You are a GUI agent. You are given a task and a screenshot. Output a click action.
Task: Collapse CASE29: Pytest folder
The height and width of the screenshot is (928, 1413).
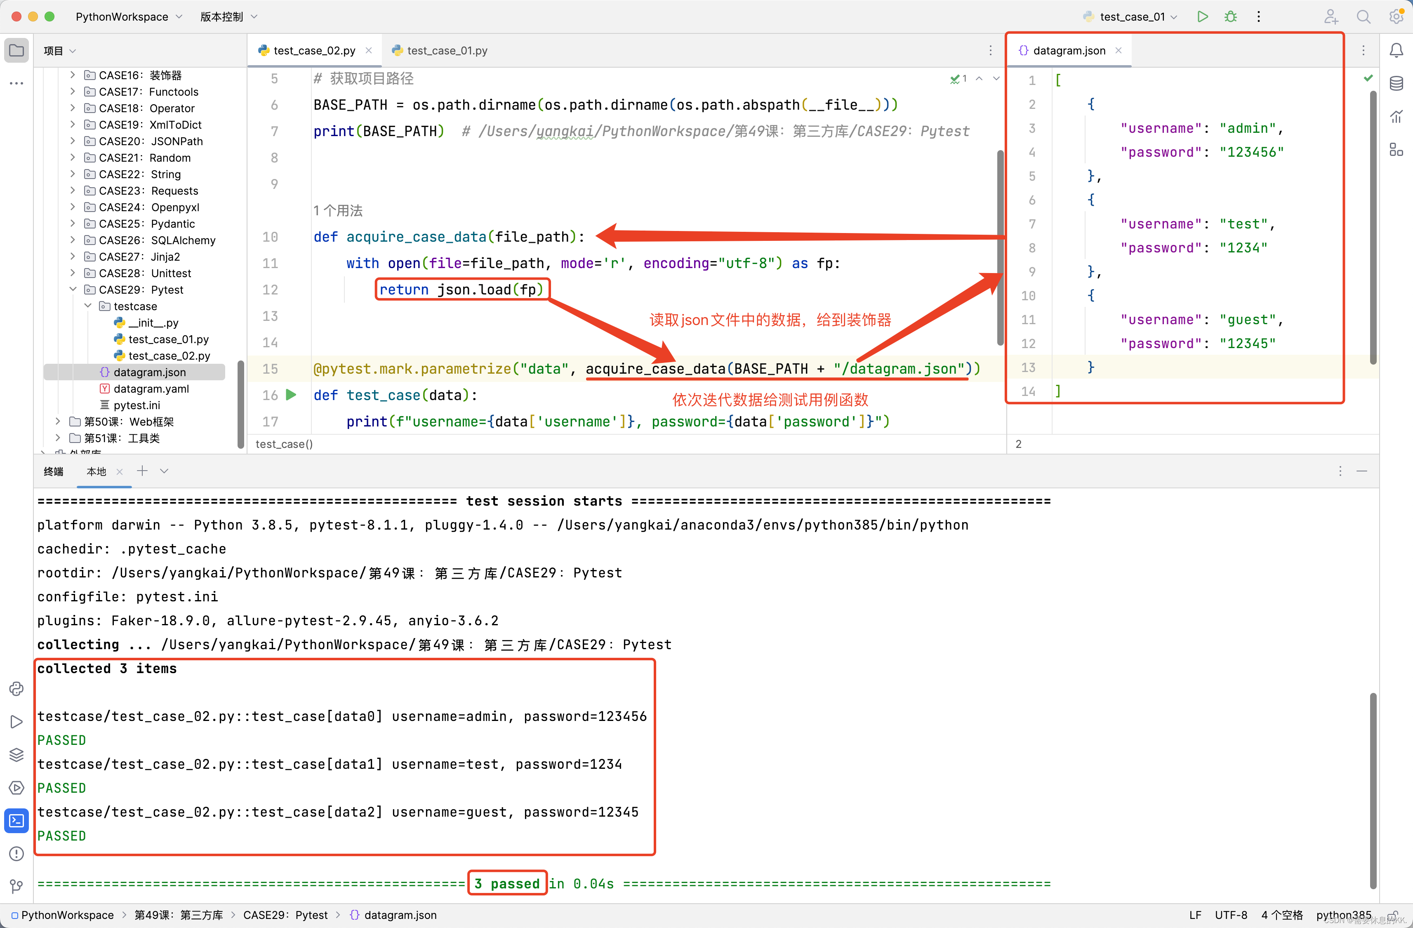(x=73, y=289)
